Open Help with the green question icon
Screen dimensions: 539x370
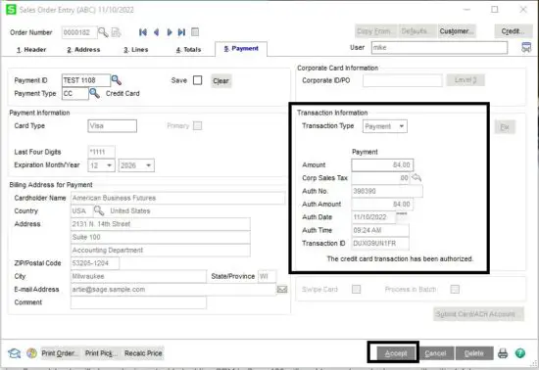tap(520, 352)
